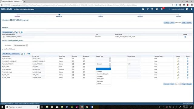Toggle Enabled checkbox for P_SUP_NAME

pyautogui.click(x=73, y=78)
